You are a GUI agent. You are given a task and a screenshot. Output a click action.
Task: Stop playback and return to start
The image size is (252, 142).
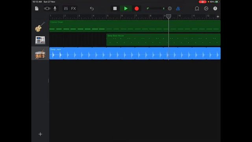pyautogui.click(x=115, y=8)
